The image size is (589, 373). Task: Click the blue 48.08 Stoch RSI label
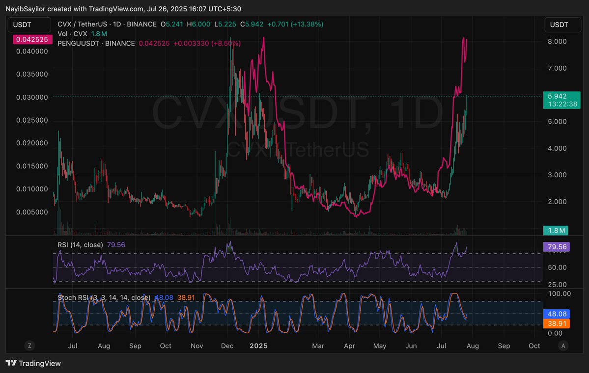point(557,314)
